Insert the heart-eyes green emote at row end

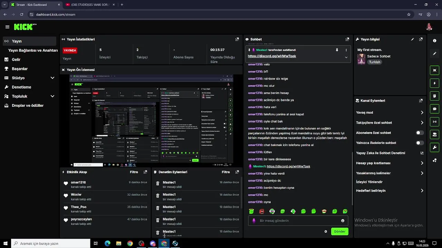tap(345, 211)
